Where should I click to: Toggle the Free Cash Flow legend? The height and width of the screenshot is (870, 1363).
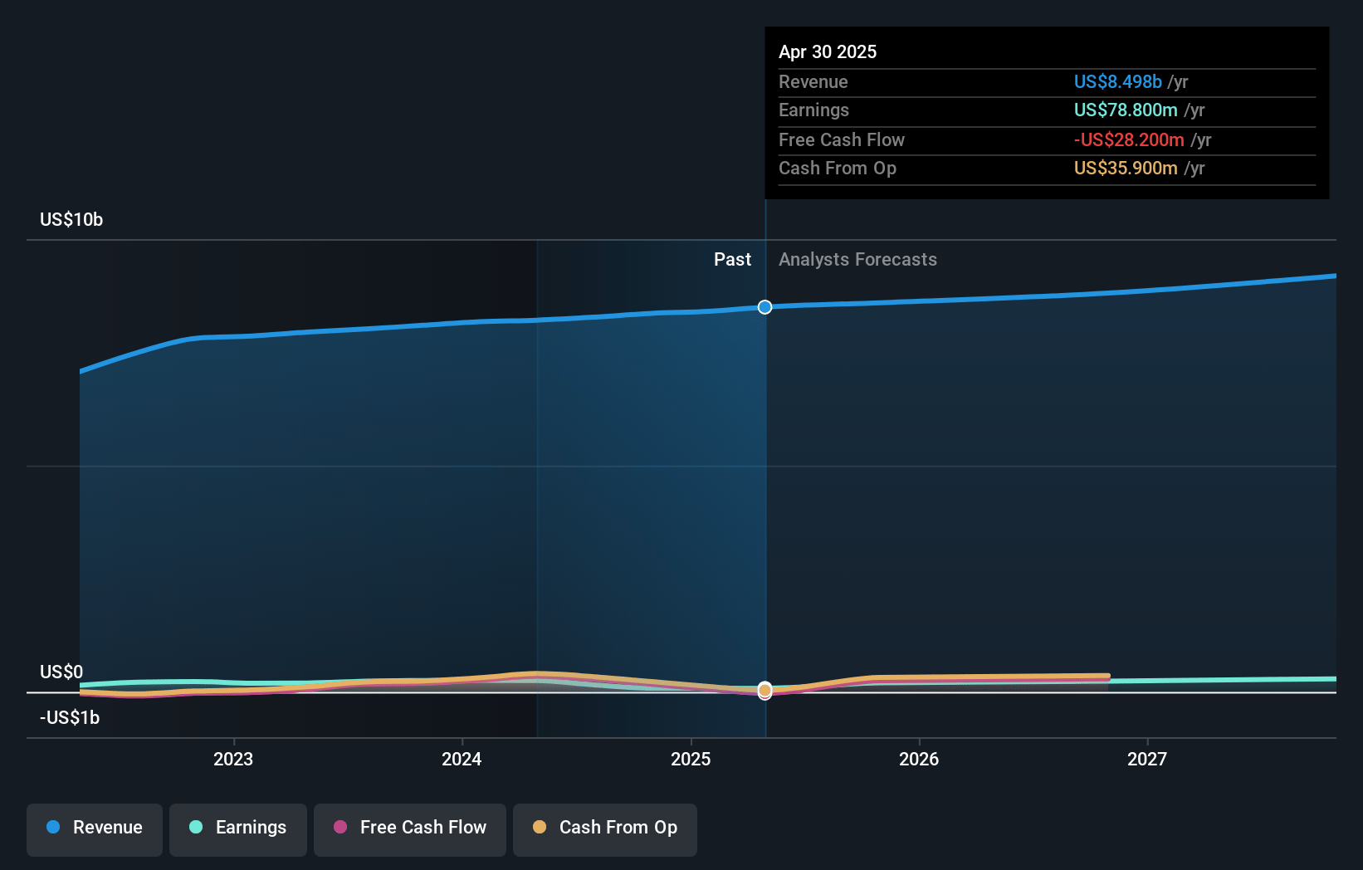coord(410,829)
